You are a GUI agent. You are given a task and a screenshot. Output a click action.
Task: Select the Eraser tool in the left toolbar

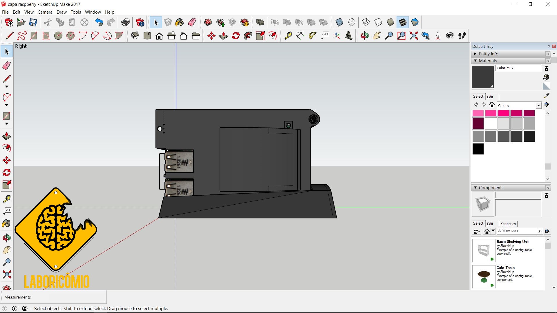coord(7,66)
